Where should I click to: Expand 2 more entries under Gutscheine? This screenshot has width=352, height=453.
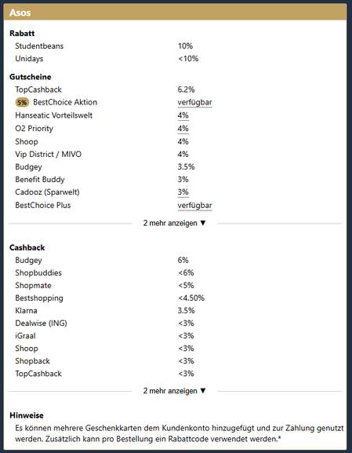point(175,223)
